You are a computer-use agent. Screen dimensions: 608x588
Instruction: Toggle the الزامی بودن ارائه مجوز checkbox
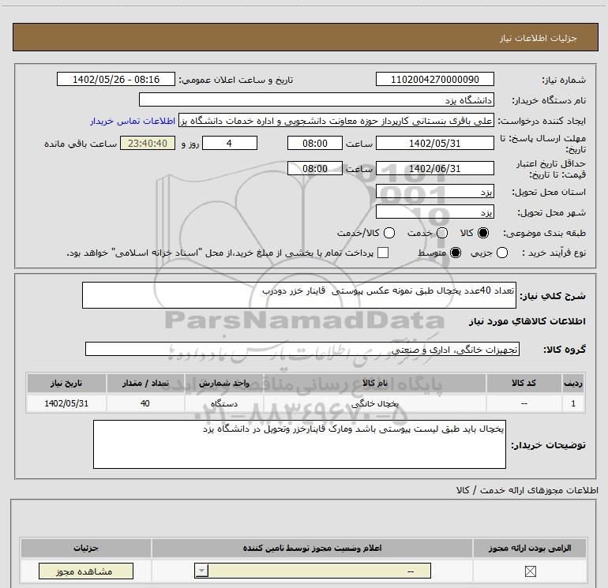(530, 571)
